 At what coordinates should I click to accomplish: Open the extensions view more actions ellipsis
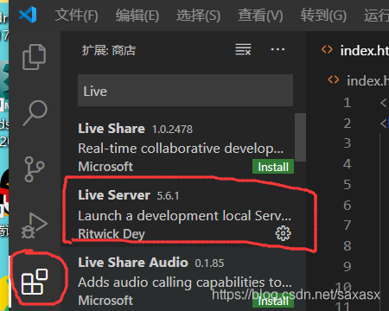(277, 49)
